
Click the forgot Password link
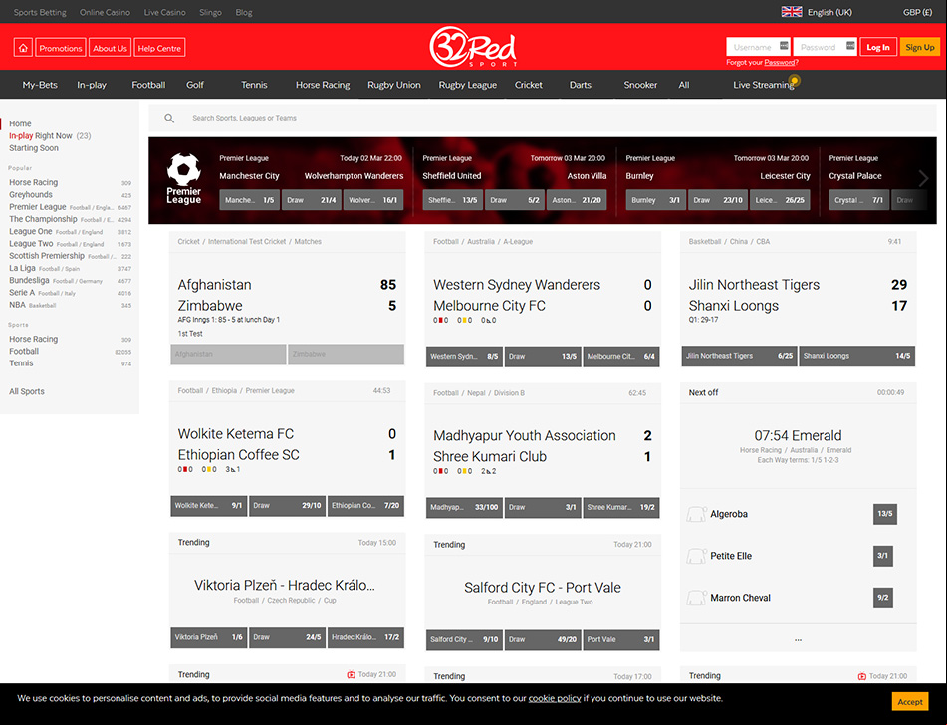[x=779, y=62]
